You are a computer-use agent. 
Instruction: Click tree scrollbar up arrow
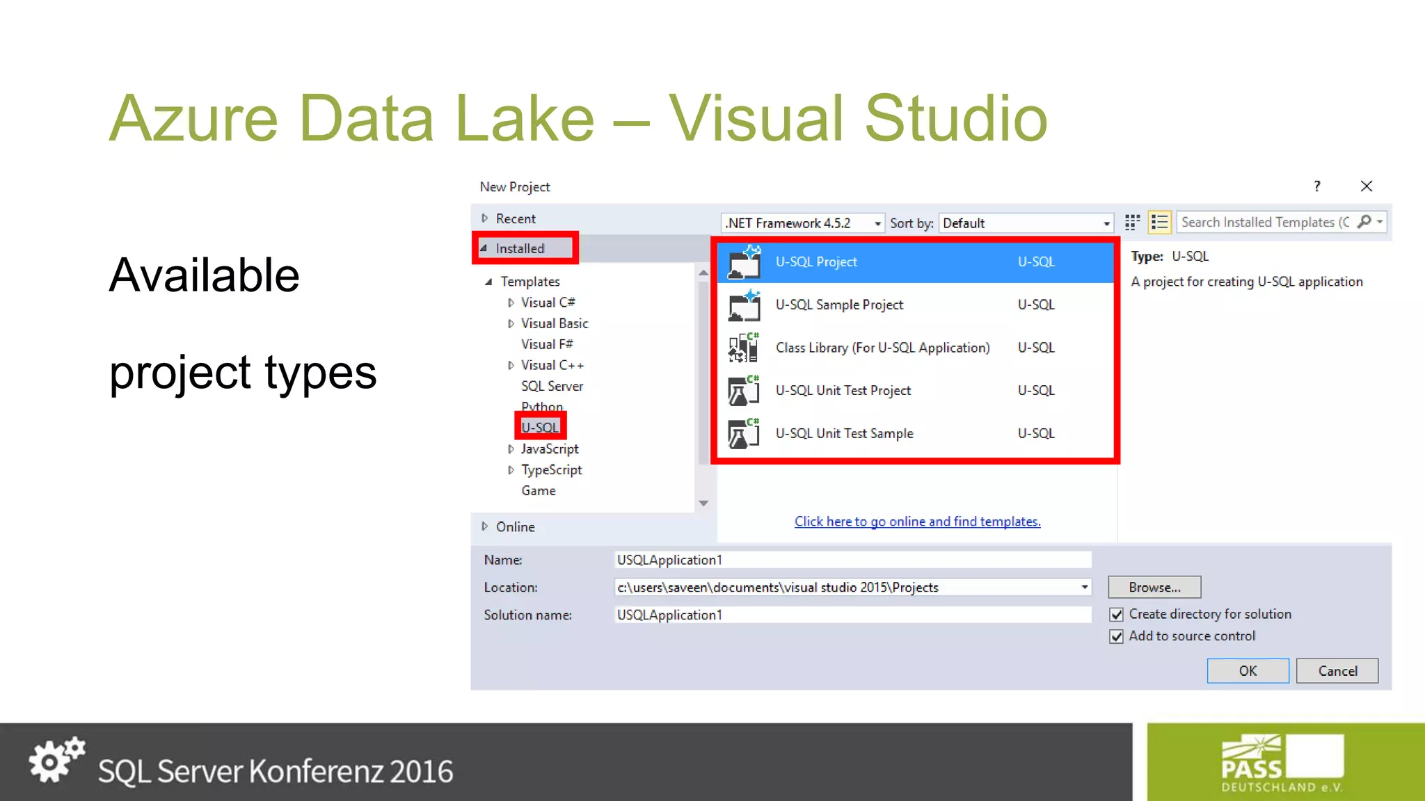(703, 273)
